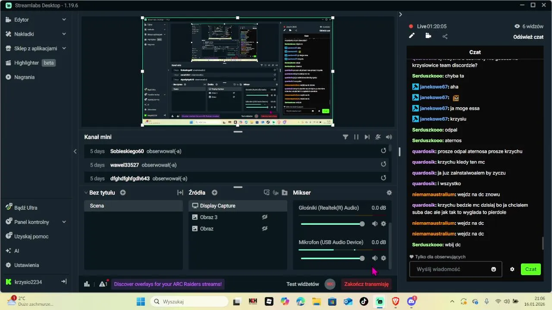
Task: Select the Display Capture source
Action: point(238,206)
